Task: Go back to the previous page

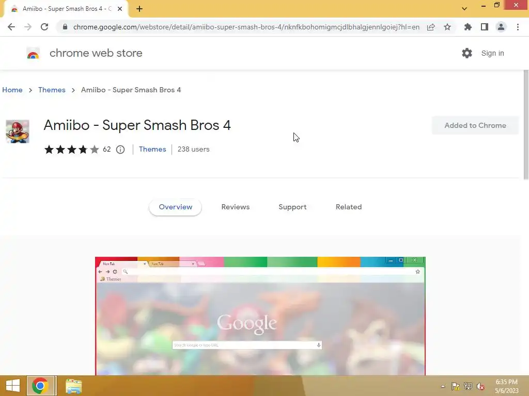Action: click(11, 27)
